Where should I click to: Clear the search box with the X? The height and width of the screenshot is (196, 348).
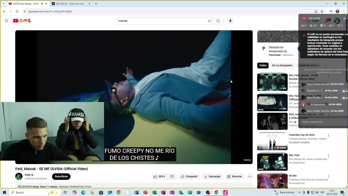coord(209,21)
